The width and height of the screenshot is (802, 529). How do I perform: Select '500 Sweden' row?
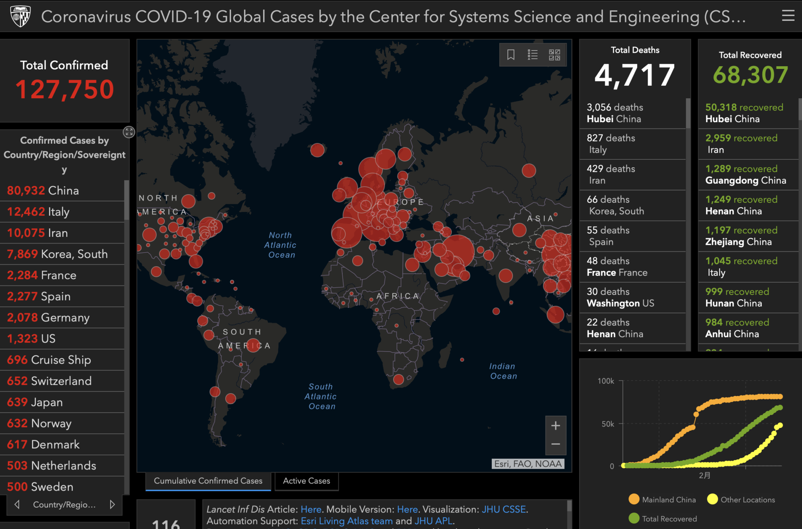pyautogui.click(x=62, y=487)
